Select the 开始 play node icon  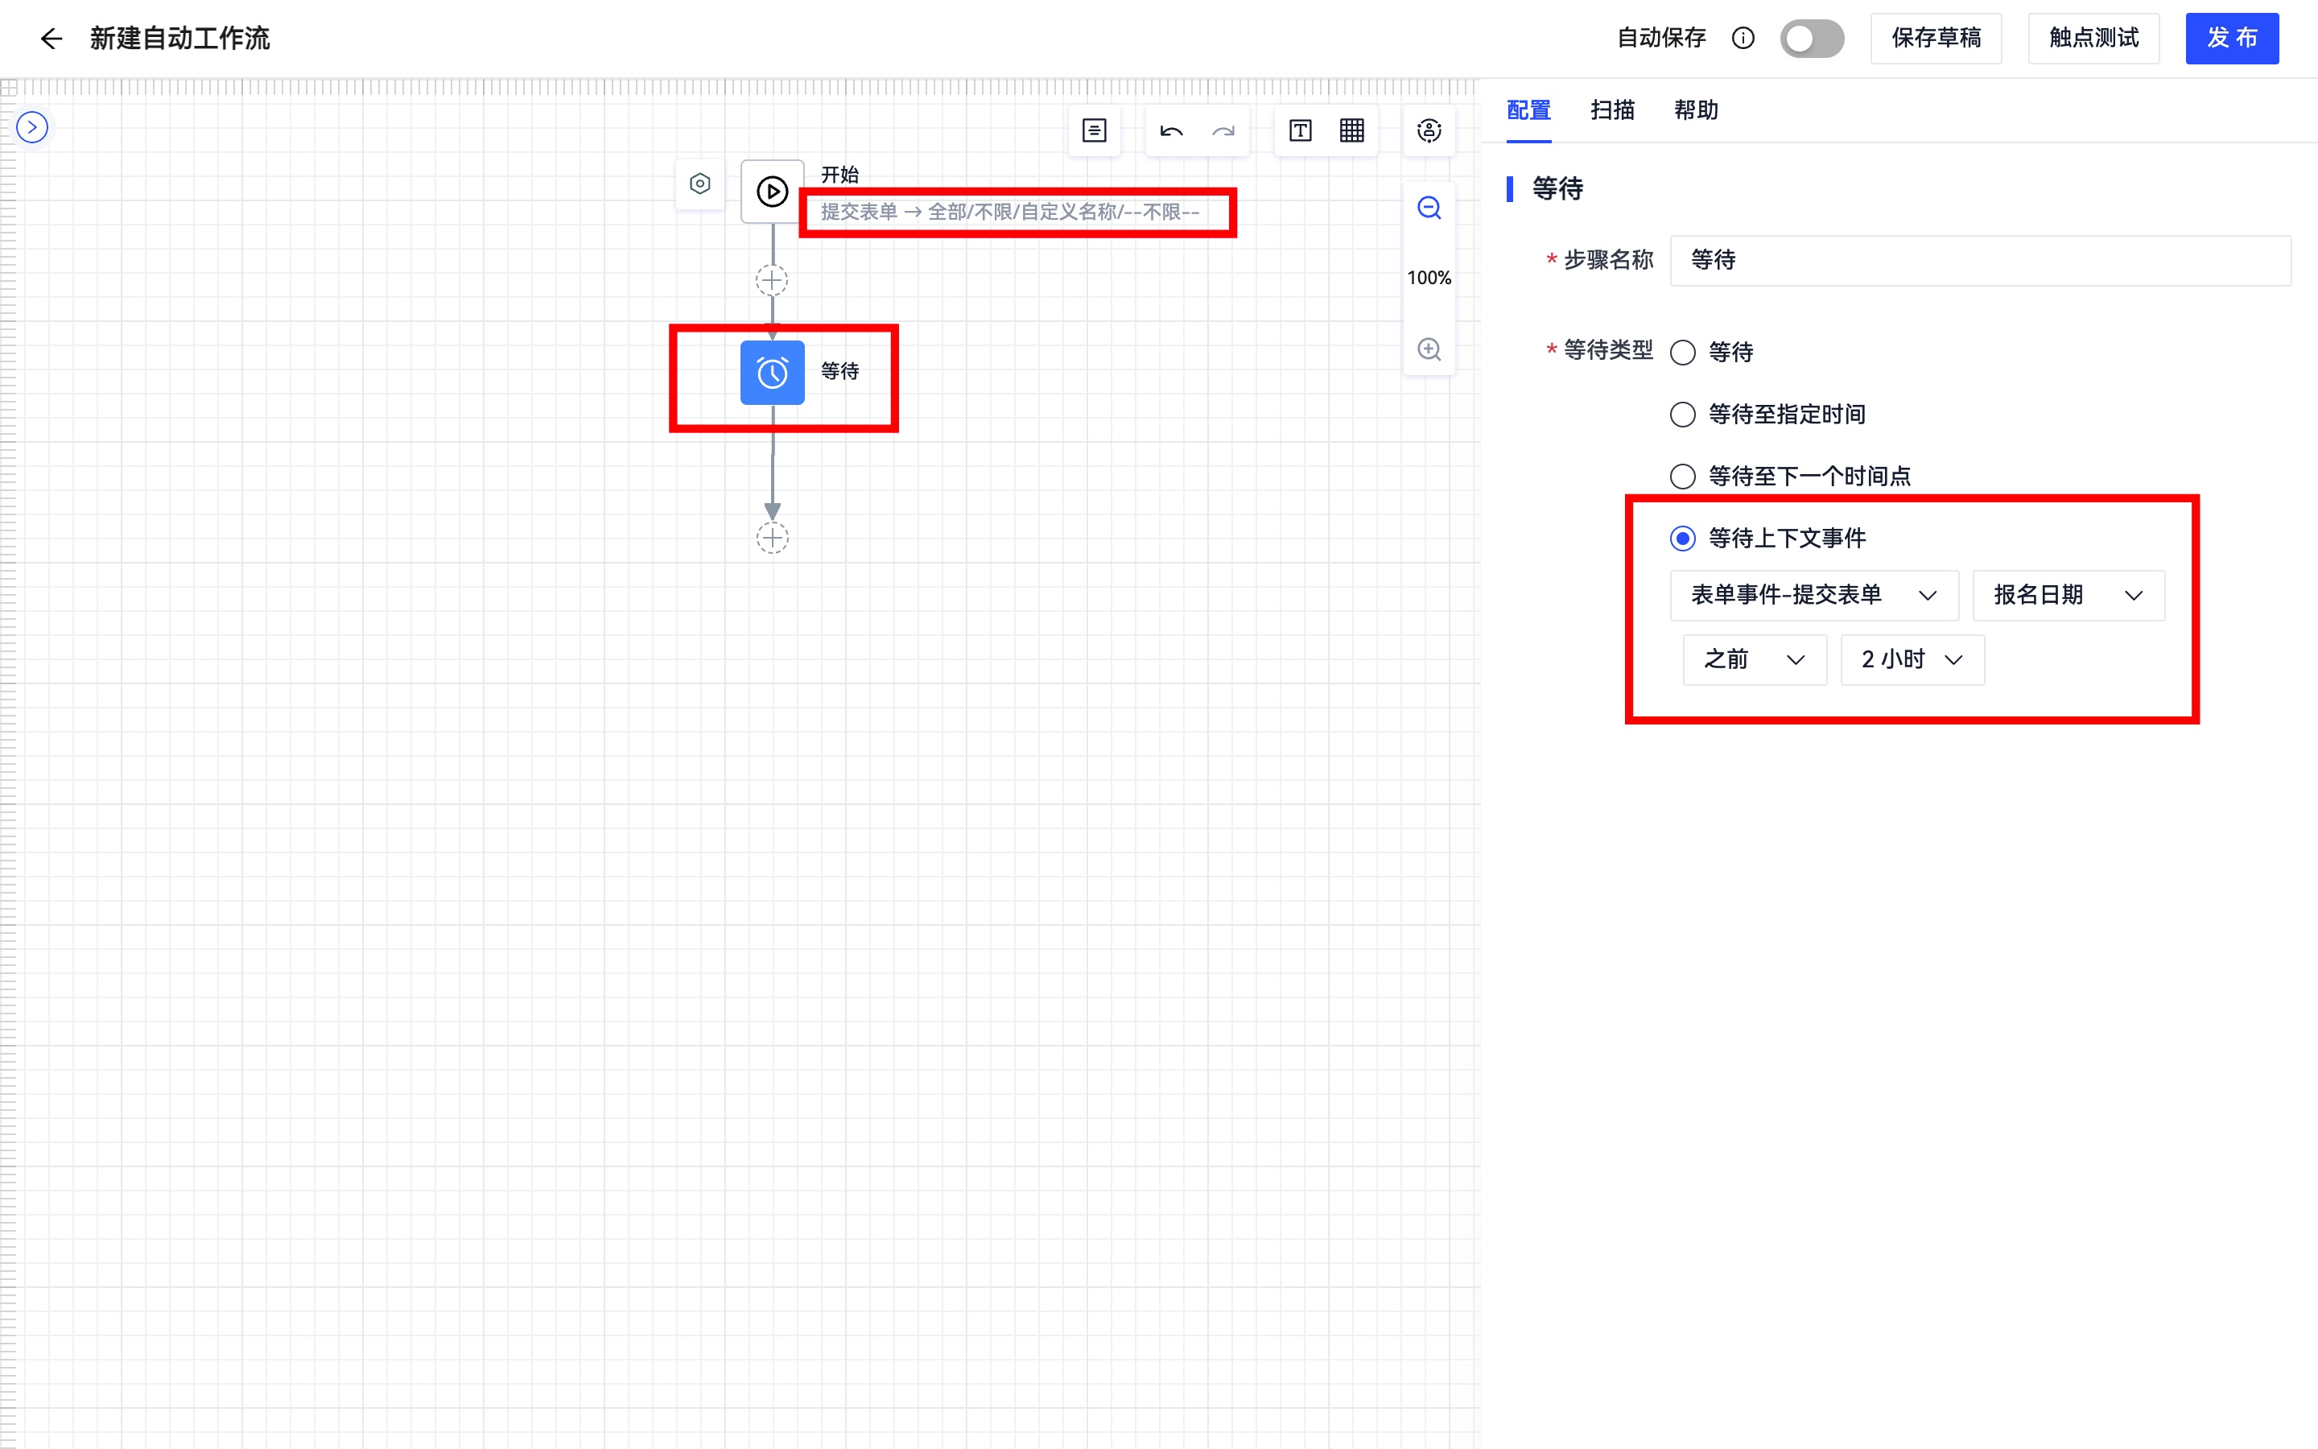pos(772,192)
